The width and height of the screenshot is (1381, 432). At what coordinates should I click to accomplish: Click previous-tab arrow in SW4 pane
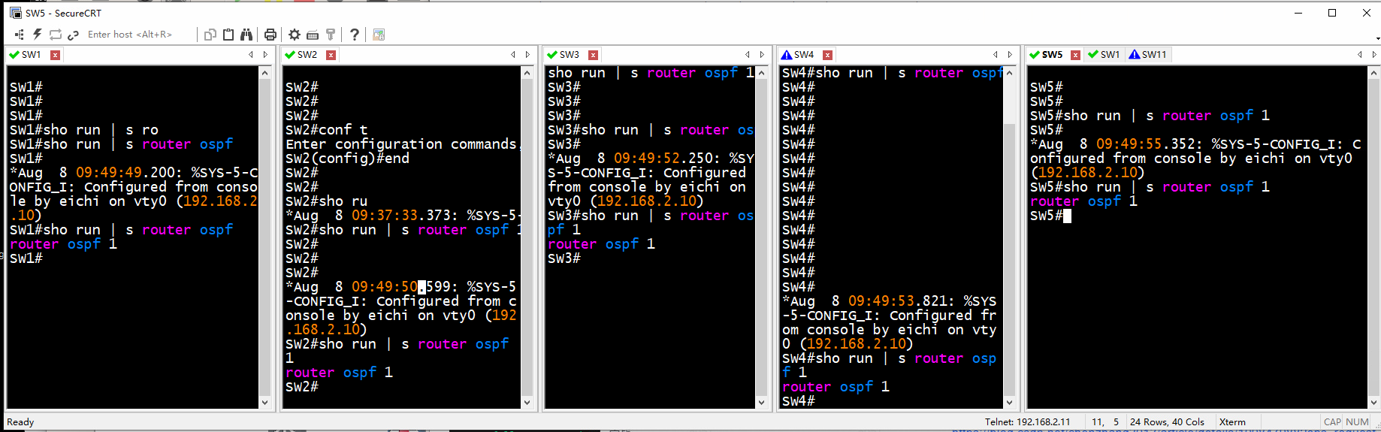click(x=996, y=55)
